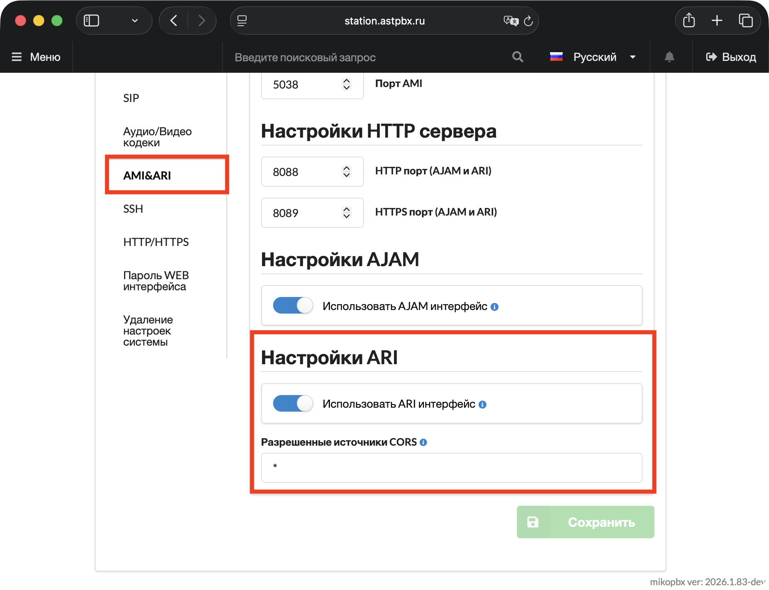Expand the sidebar chevron dropdown in Safari
Viewport: 769px width, 590px height.
tap(135, 21)
